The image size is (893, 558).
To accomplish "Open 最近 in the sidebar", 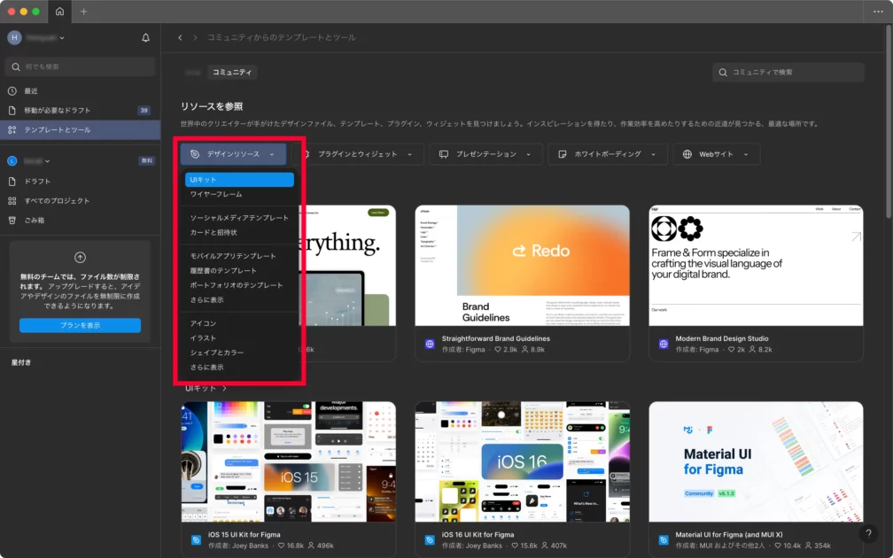I will point(31,91).
